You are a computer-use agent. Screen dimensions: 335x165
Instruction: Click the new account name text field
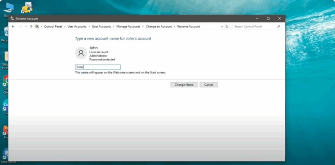point(98,67)
